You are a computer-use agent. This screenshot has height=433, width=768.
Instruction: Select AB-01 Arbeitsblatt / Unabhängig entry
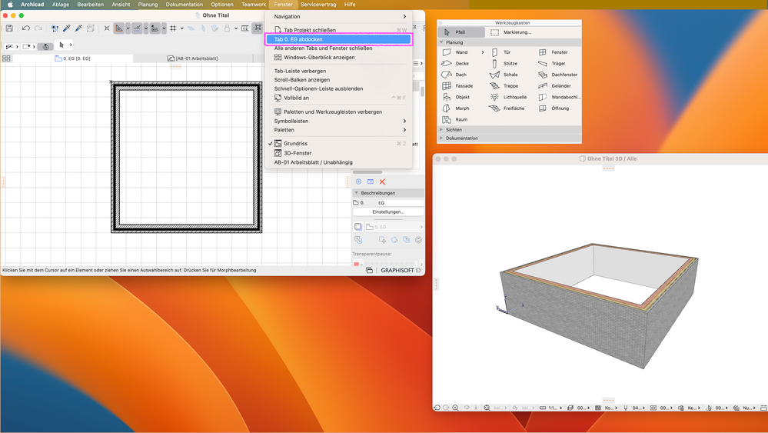(338, 162)
